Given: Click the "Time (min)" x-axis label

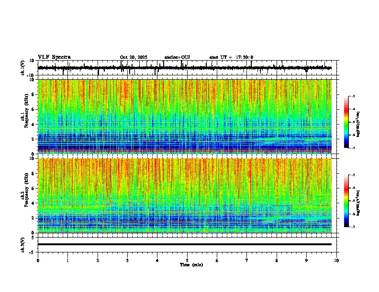Looking at the screenshot, I should (191, 265).
